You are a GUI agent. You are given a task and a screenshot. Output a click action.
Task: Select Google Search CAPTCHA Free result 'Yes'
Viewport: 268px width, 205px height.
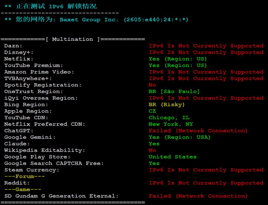click(x=154, y=164)
